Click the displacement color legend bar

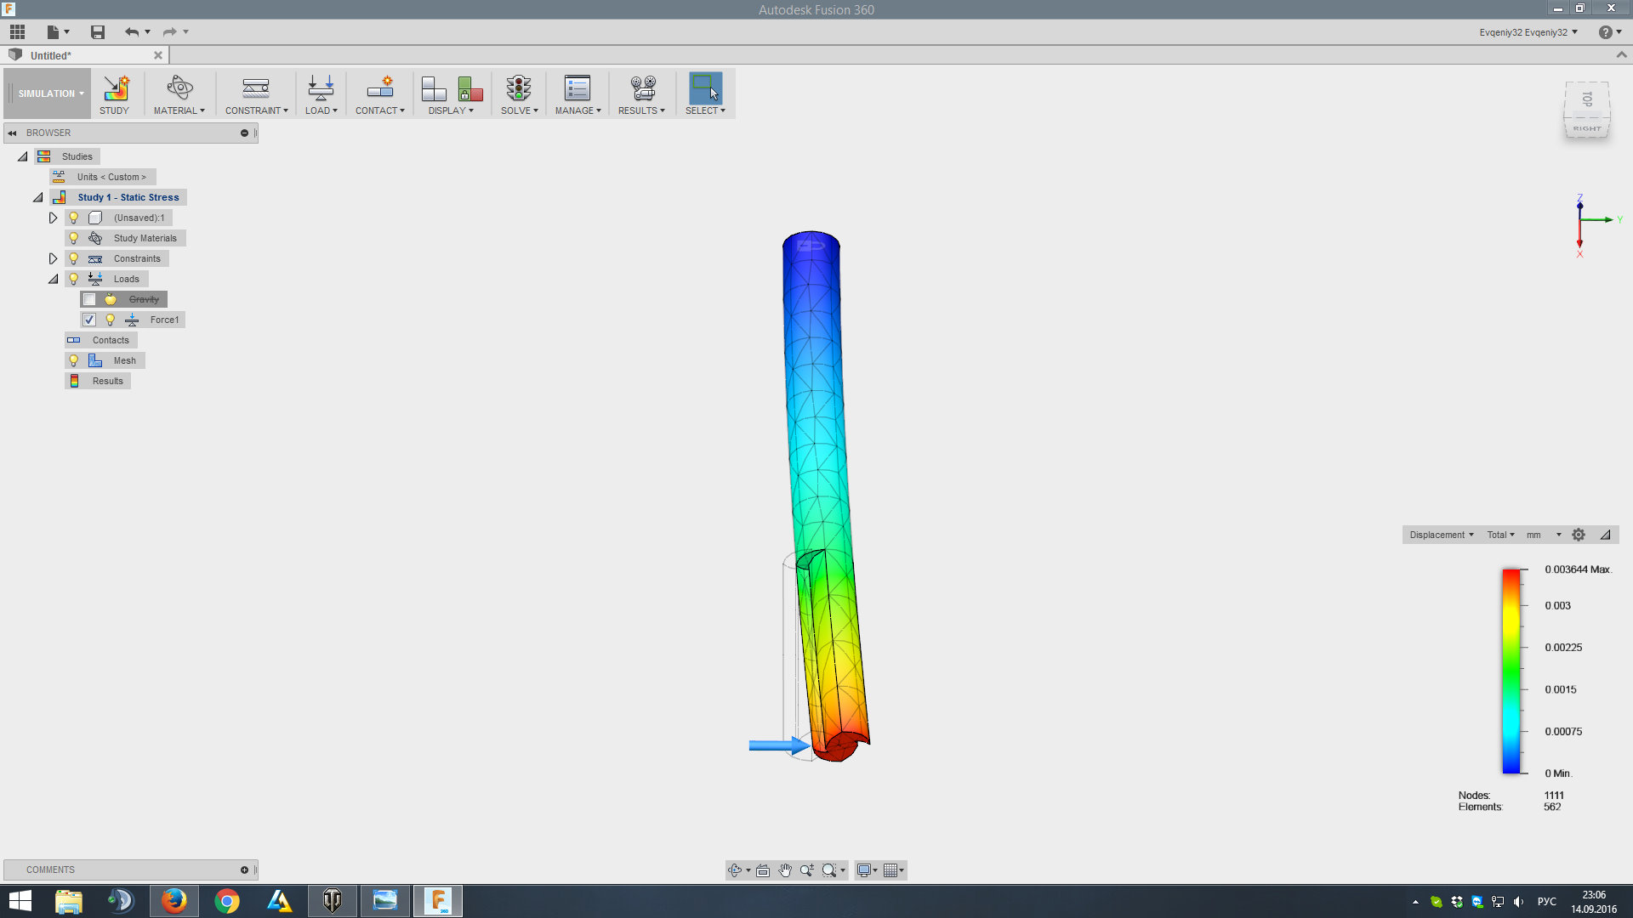coord(1511,671)
